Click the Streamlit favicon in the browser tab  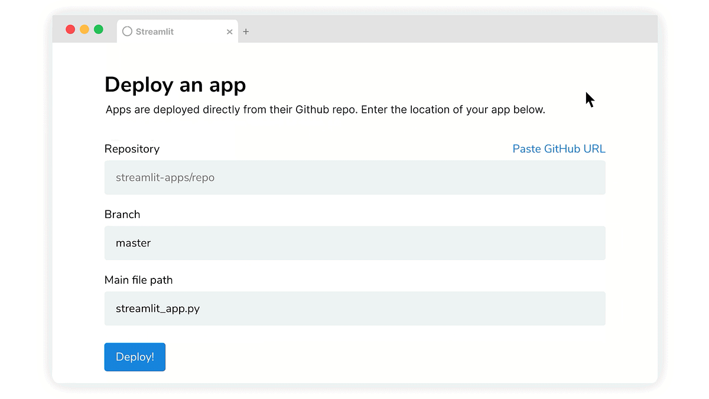pyautogui.click(x=126, y=31)
